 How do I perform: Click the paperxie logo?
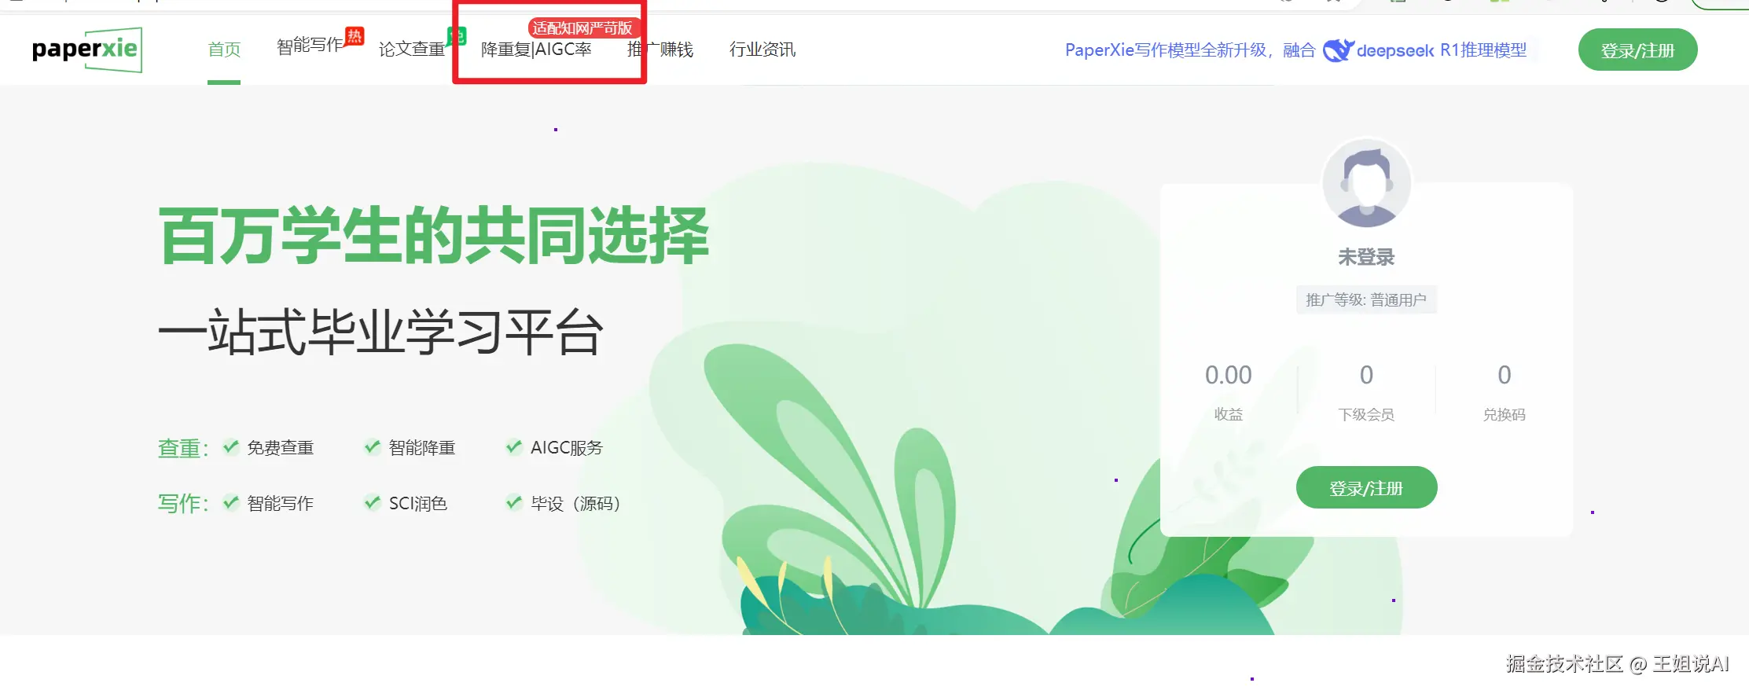(x=87, y=50)
